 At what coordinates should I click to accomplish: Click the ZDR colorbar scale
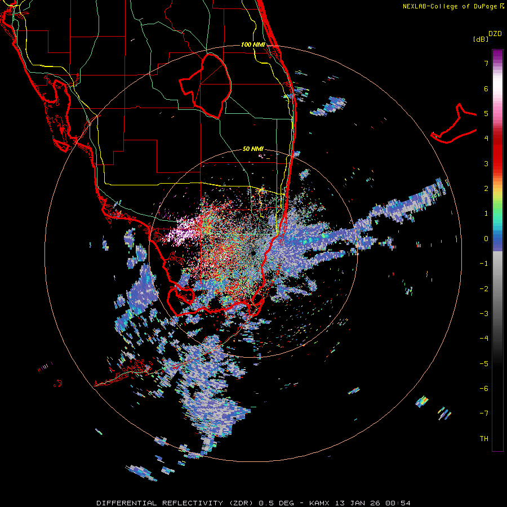point(497,250)
